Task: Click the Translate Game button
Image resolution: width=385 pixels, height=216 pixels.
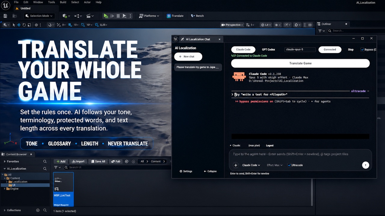Action: coord(300,63)
